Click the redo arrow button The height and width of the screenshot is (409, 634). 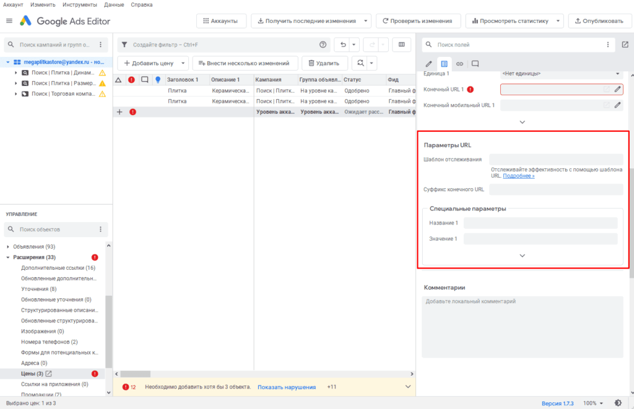(x=372, y=45)
